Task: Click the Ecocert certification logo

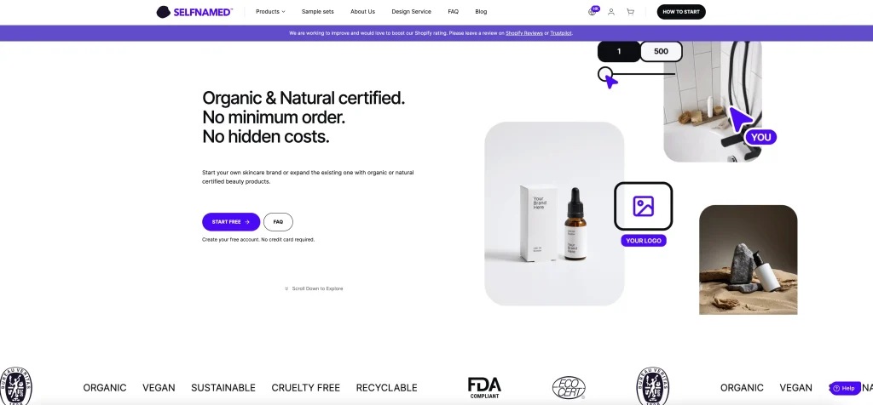Action: pyautogui.click(x=569, y=388)
